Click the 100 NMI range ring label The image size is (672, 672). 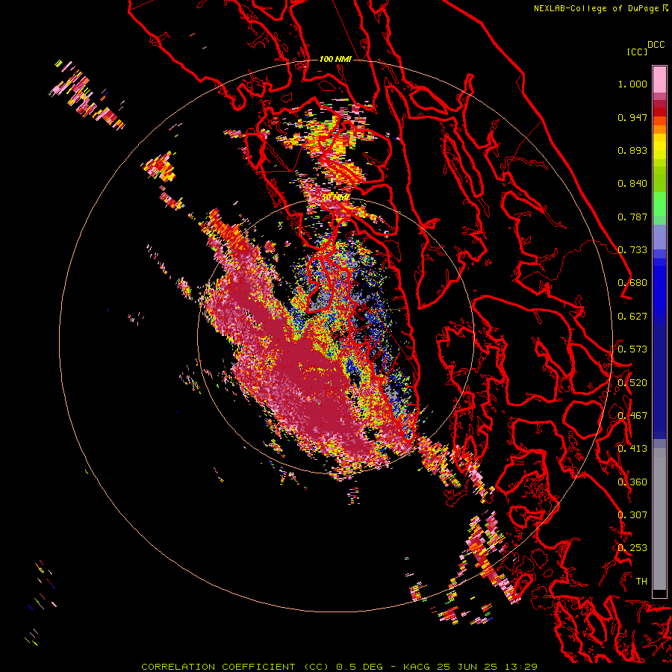335,59
